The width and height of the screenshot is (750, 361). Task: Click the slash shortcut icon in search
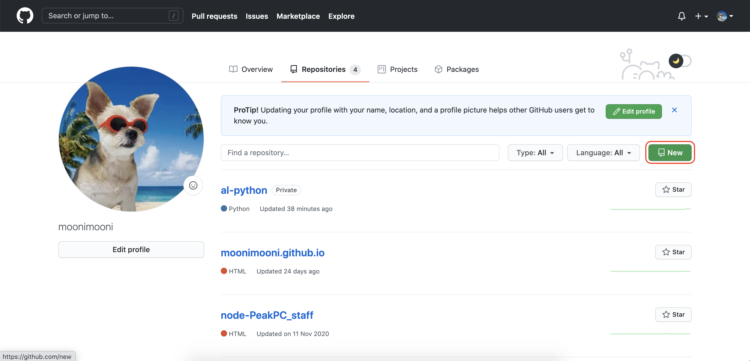click(173, 16)
